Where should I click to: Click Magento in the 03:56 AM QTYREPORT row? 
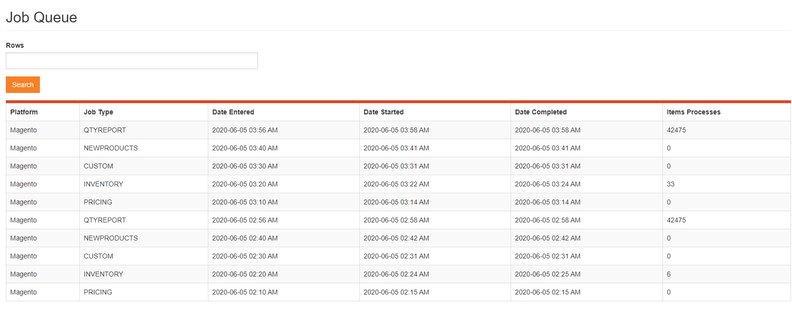(x=23, y=130)
